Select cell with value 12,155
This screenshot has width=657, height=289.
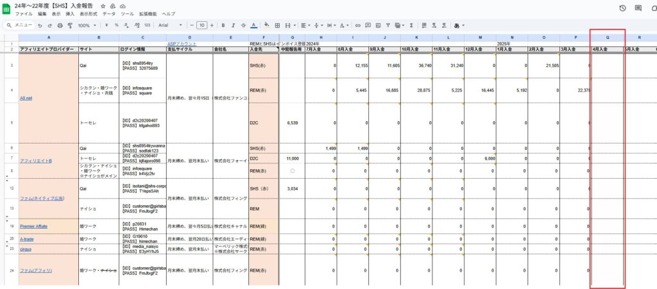(x=353, y=65)
